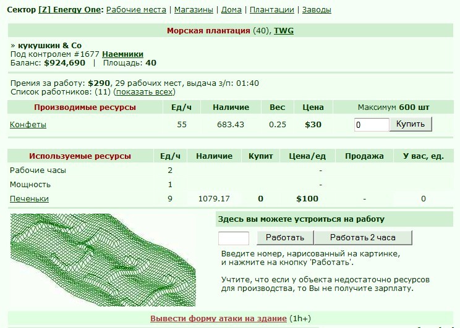Select the $30 candy price

click(x=313, y=125)
